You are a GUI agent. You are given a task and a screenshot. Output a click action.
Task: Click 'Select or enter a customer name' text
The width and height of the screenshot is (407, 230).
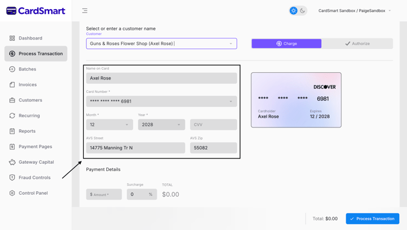(121, 29)
